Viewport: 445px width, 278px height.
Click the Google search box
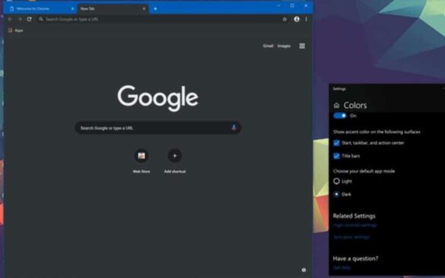point(158,128)
